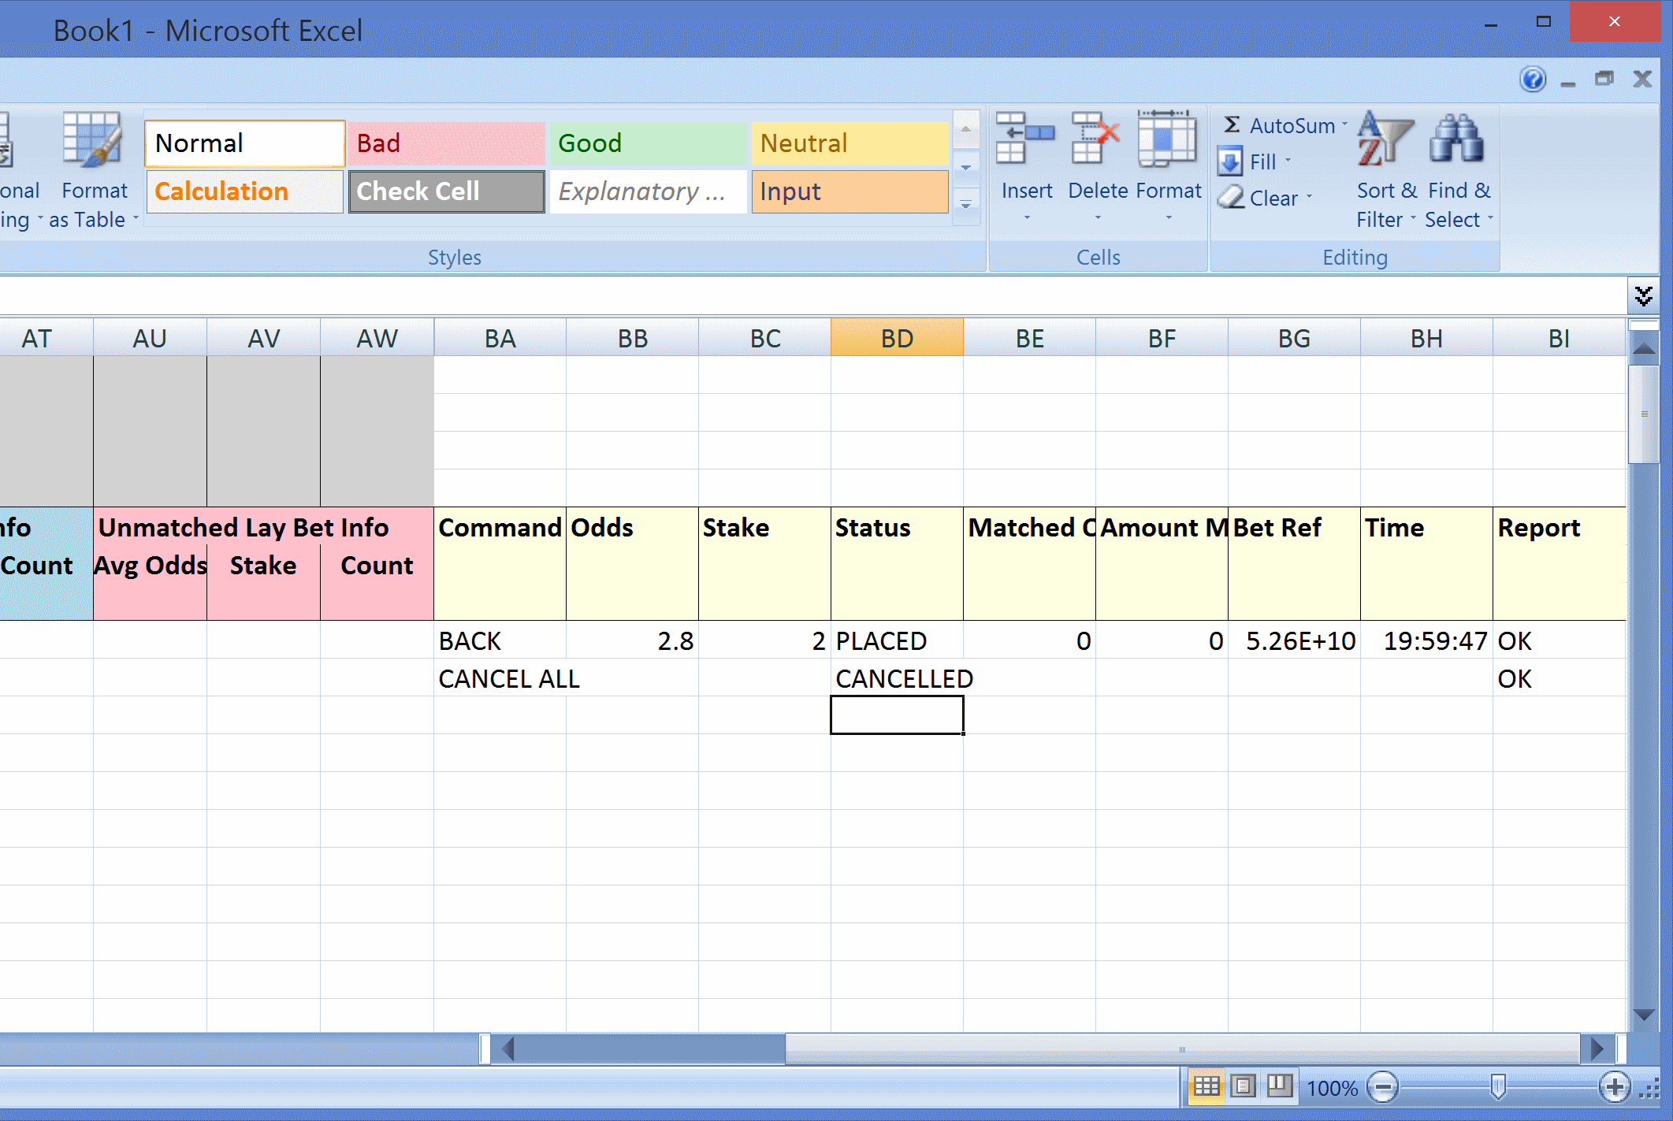Viewport: 1673px width, 1121px height.
Task: Click the AutoSum icon in ribbon
Action: (x=1231, y=125)
